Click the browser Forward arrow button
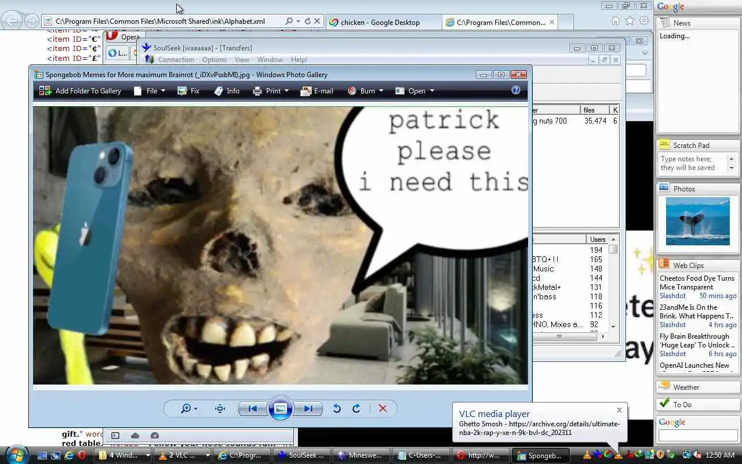Image resolution: width=742 pixels, height=464 pixels. pos(31,21)
